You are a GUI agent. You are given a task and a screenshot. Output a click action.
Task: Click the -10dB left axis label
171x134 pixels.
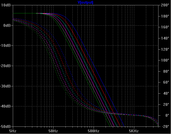5,45
